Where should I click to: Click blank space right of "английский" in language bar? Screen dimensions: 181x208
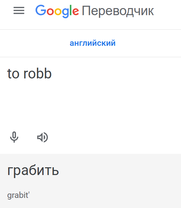(x=148, y=43)
